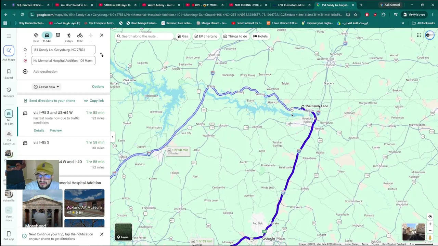438x246 pixels.
Task: Open the Google Maps hamburger menu
Action: coord(9,36)
